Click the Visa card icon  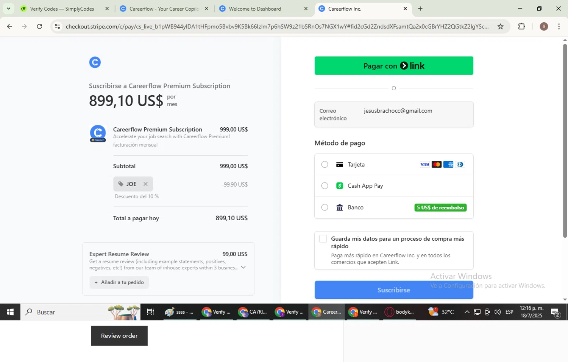click(425, 164)
